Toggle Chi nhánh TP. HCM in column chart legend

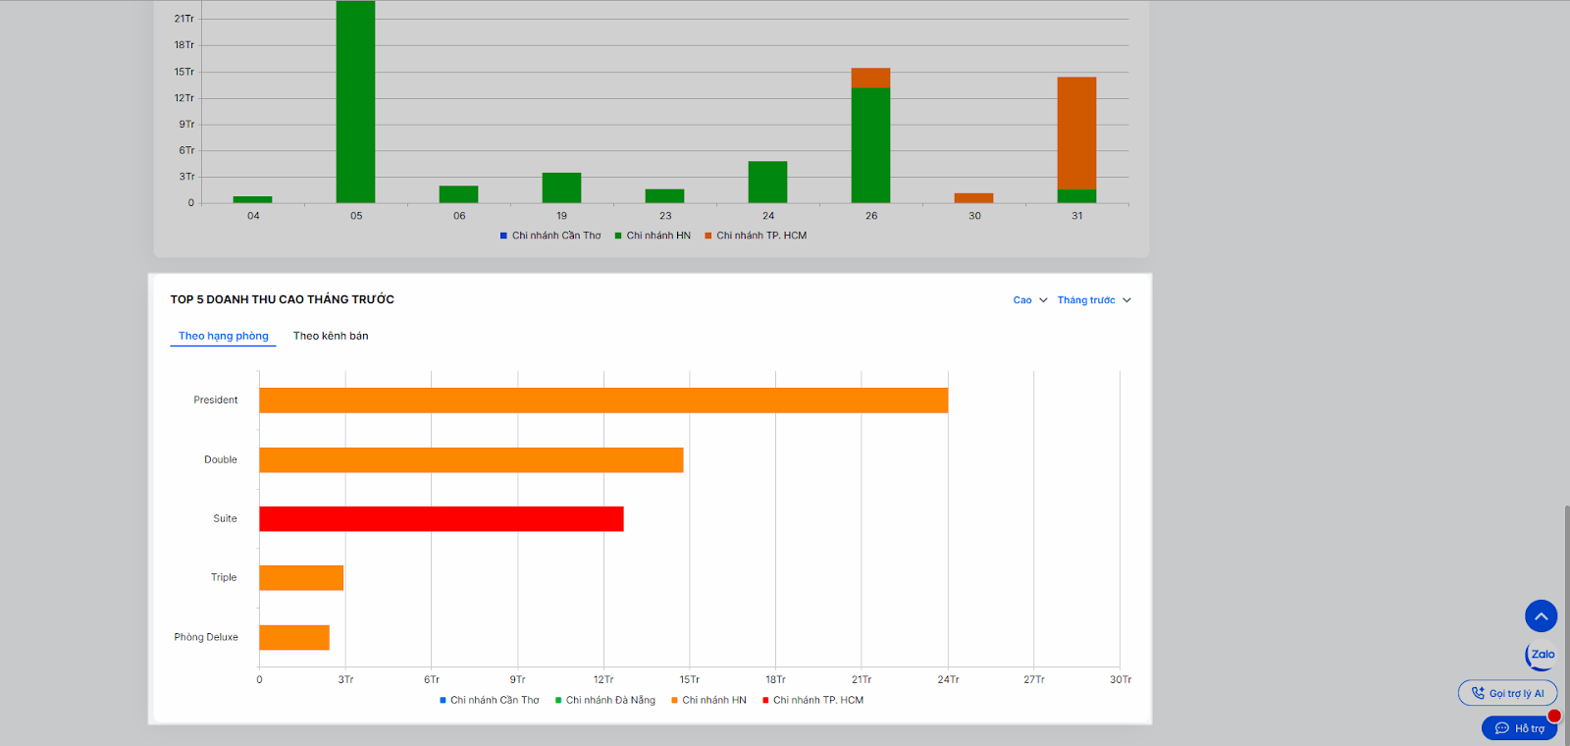pos(756,236)
